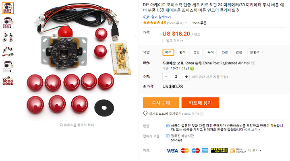The image size is (290, 161).
Task: Click the Bank Transfer payment icon
Action: tap(238, 151)
